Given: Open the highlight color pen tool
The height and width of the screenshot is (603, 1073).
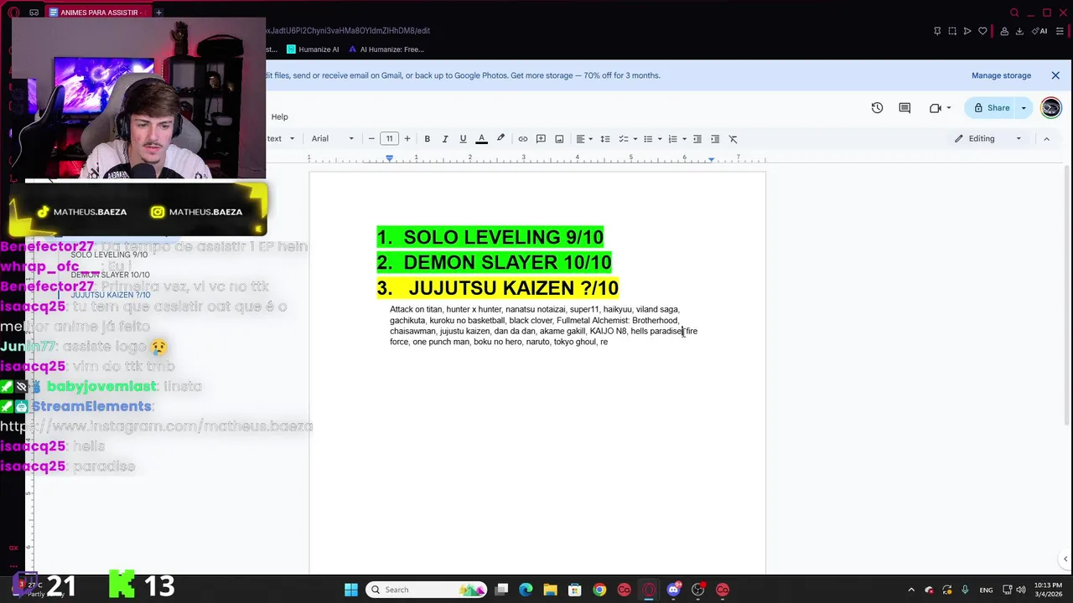Looking at the screenshot, I should (x=500, y=139).
